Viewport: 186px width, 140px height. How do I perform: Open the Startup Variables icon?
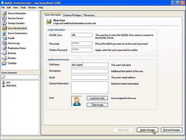point(4,23)
